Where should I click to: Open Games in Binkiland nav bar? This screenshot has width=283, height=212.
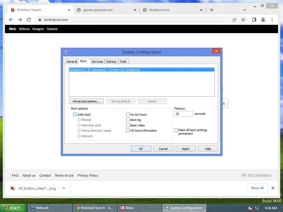coord(52,29)
